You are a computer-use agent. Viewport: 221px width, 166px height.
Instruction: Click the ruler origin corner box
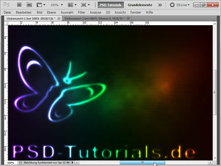[x=6, y=23]
